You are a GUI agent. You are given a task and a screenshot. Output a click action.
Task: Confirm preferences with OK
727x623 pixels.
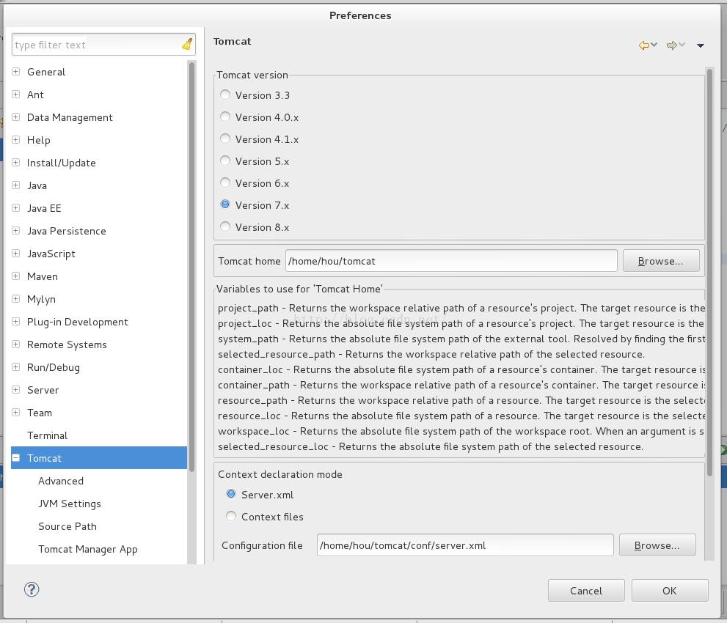[670, 591]
